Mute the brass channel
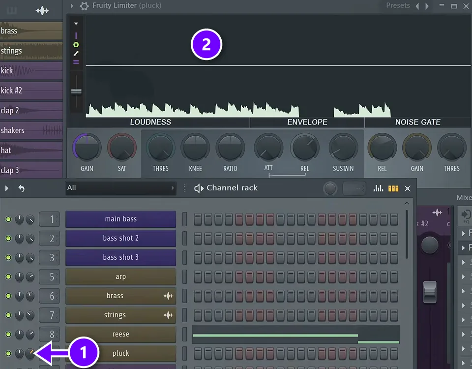The image size is (472, 369). [x=8, y=296]
